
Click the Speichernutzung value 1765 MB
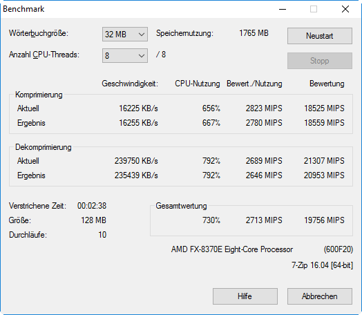point(254,33)
